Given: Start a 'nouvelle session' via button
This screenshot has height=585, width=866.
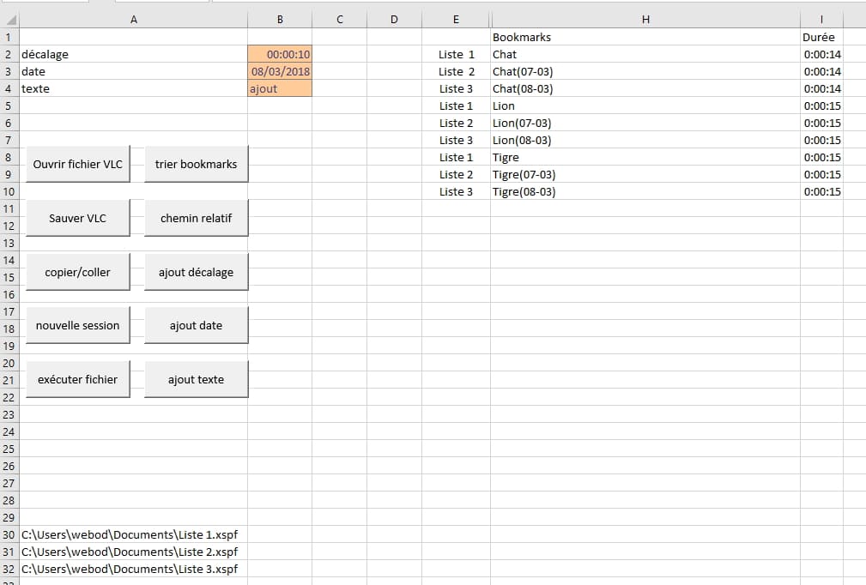Looking at the screenshot, I should [x=78, y=325].
